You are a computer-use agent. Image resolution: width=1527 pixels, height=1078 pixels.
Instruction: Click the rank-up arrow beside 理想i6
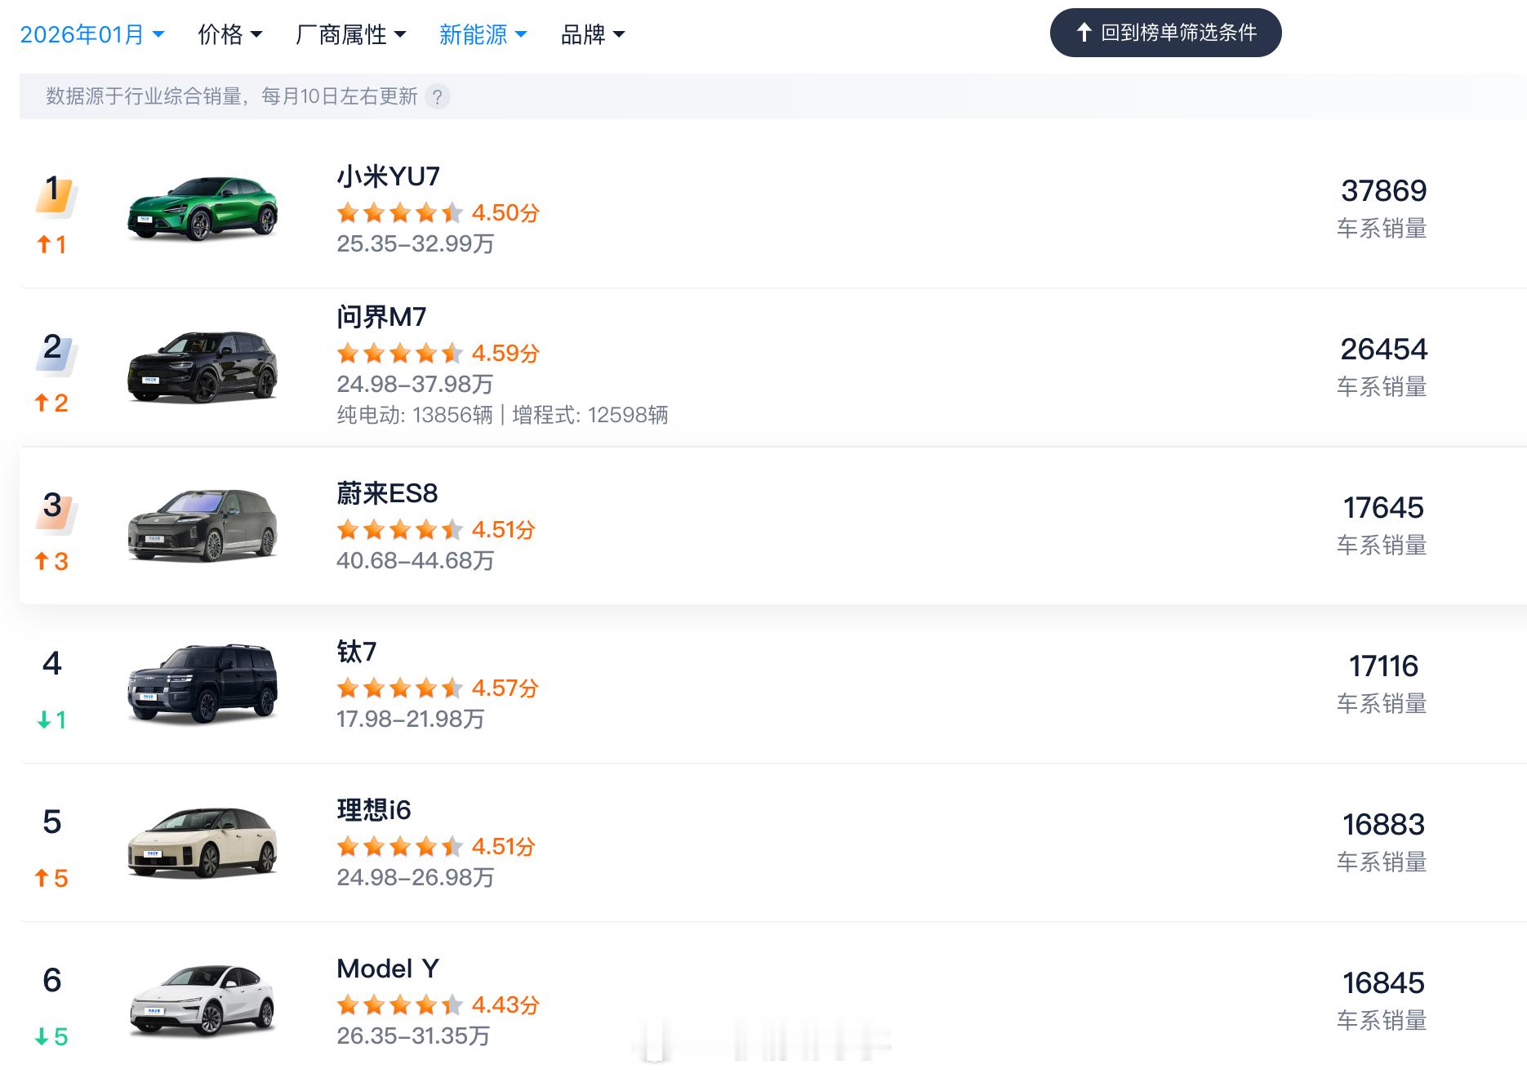pos(50,878)
